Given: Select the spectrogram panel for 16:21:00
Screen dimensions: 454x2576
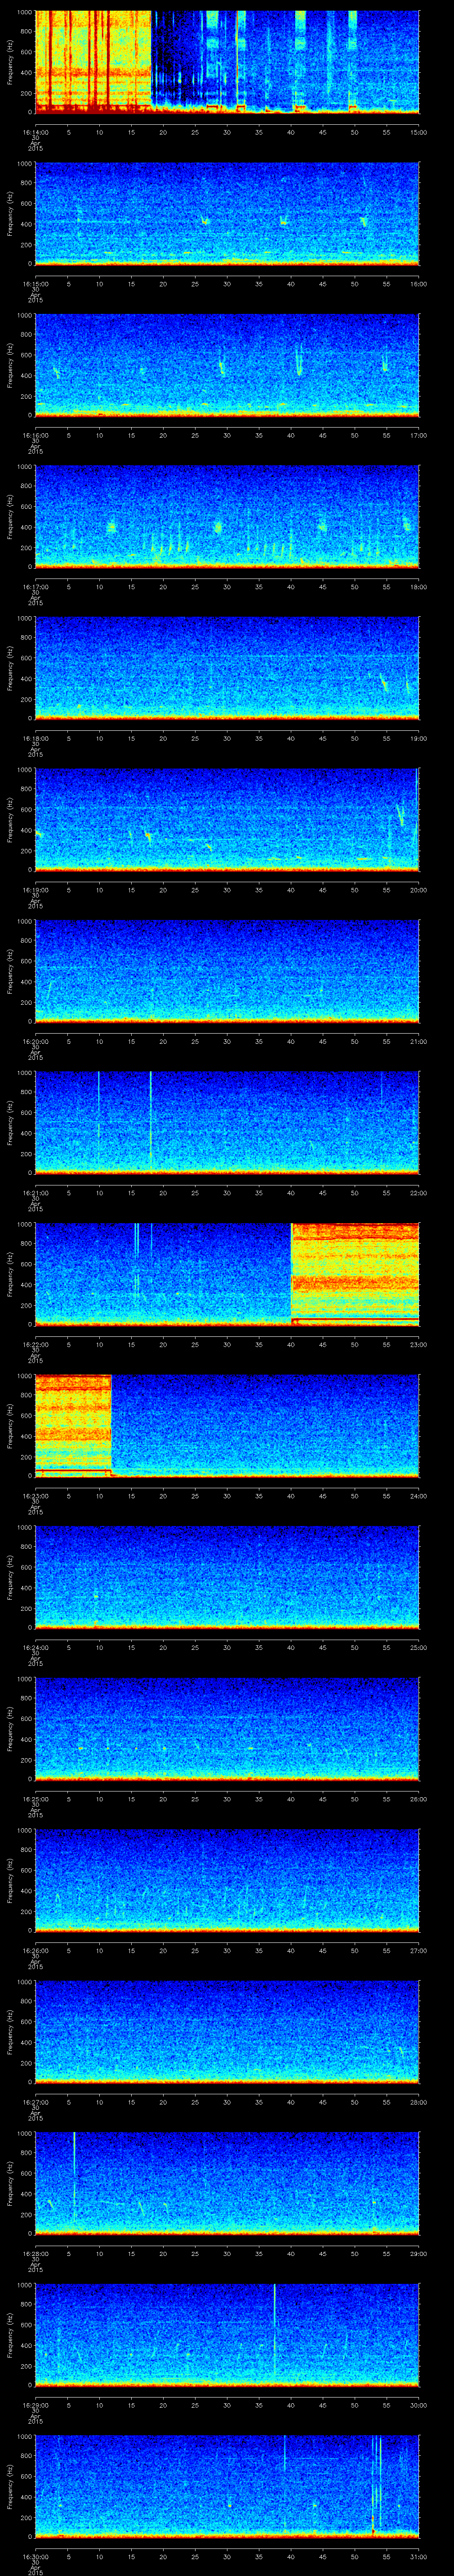Looking at the screenshot, I should 227,1123.
